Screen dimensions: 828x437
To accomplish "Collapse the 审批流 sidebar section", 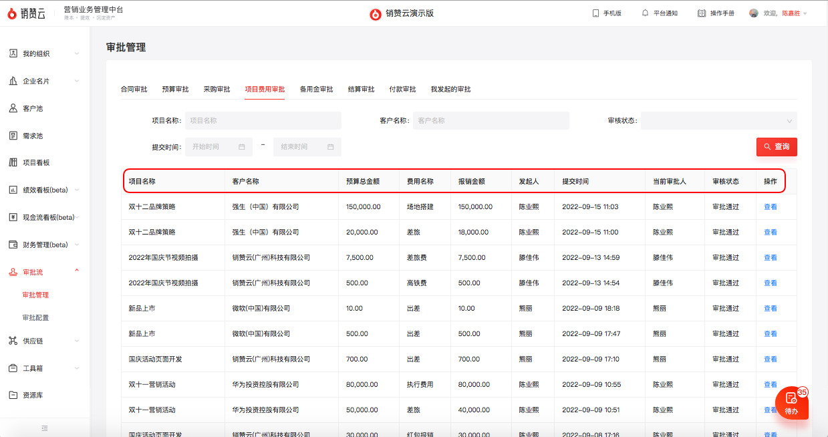I will tap(77, 271).
